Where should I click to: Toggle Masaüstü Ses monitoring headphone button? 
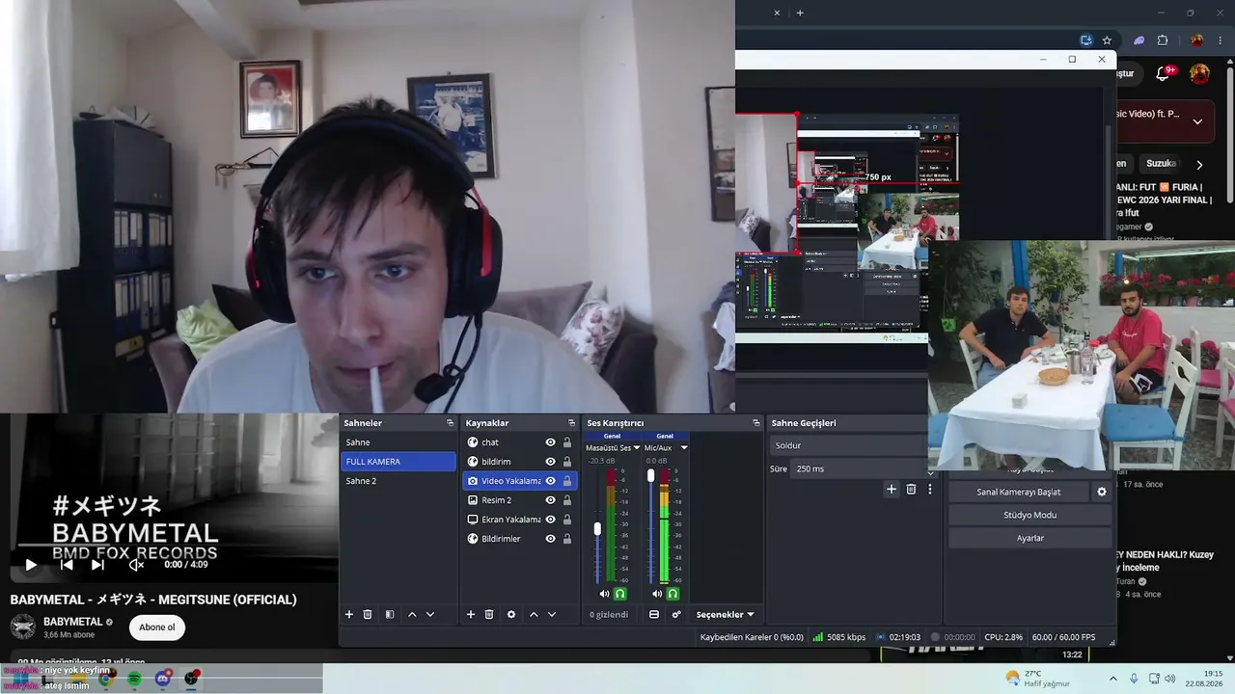[620, 594]
